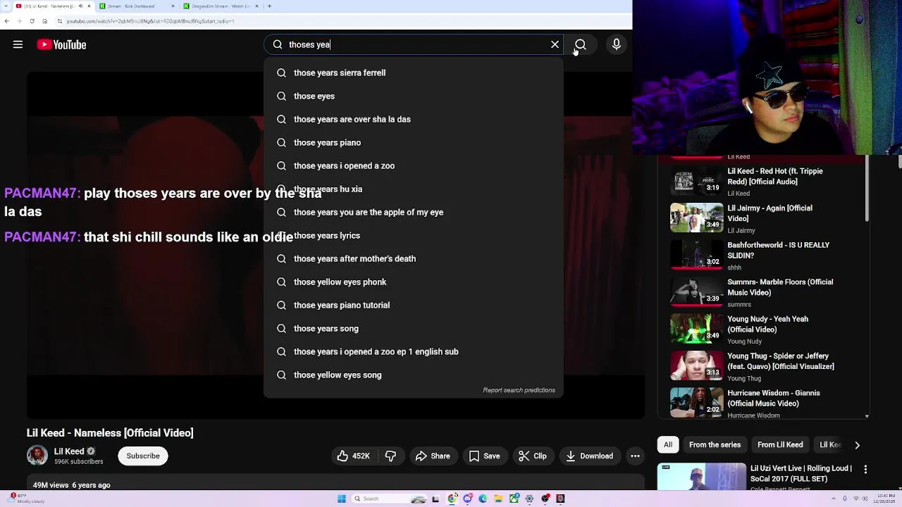The height and width of the screenshot is (507, 902).
Task: Pick suggestion 'those years i opened a zoo ep 1 english sub'
Action: coord(414,351)
